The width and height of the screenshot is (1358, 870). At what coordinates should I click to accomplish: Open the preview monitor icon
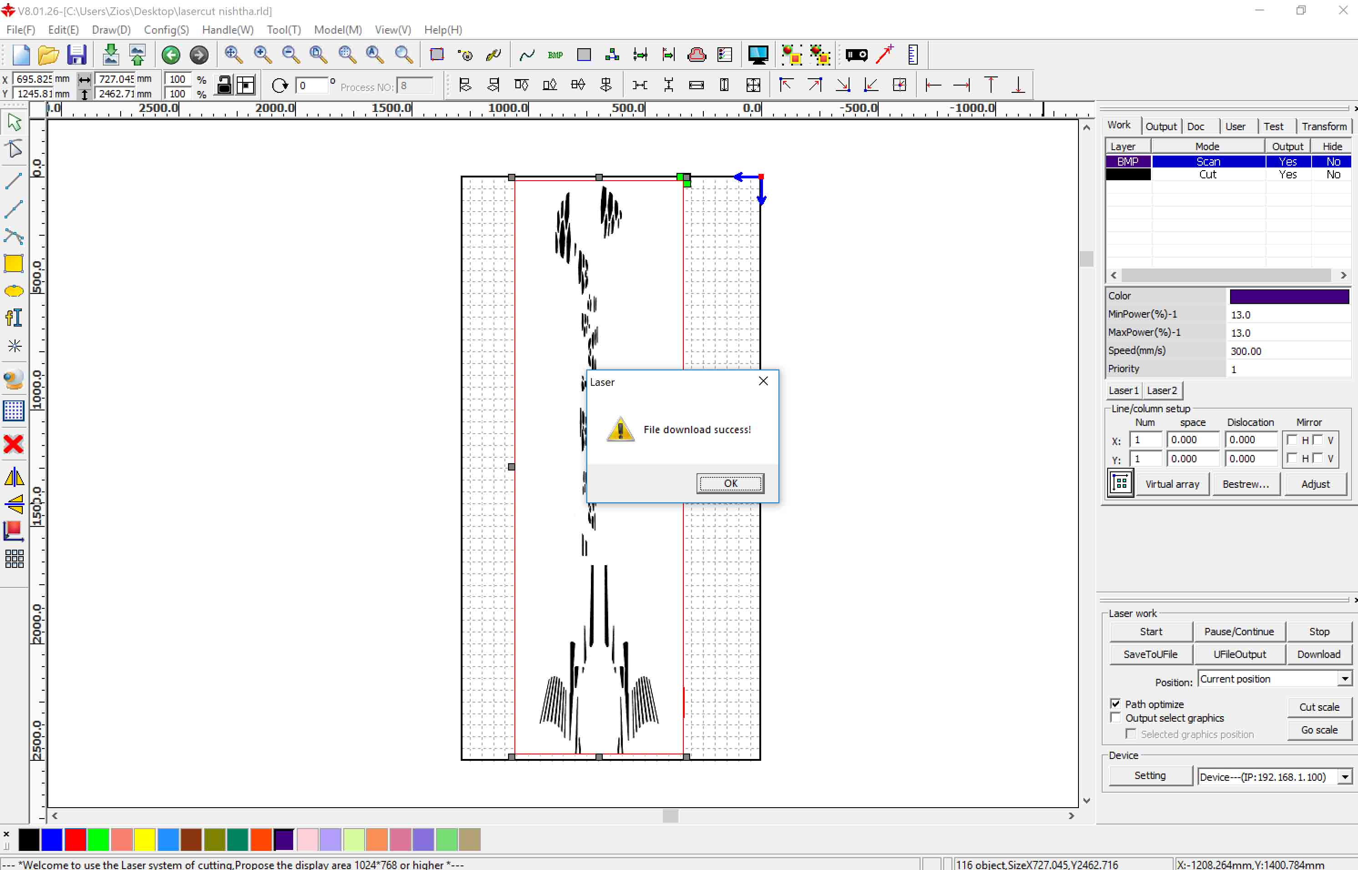tap(758, 55)
